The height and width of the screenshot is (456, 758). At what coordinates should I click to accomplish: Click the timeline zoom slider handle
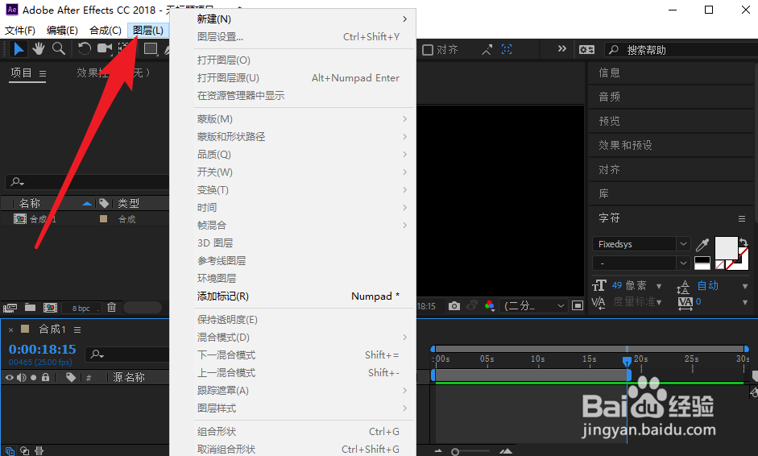pos(455,452)
